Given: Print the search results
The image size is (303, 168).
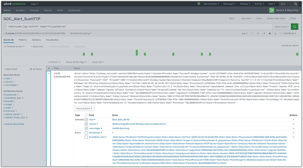Looking at the screenshot, I should (x=270, y=33).
